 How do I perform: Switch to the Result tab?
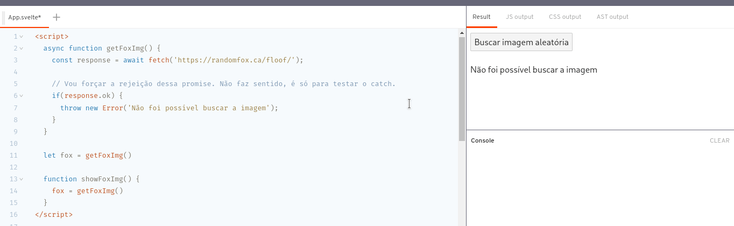coord(482,17)
